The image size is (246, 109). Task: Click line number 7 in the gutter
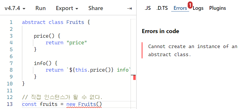[x=11, y=63]
